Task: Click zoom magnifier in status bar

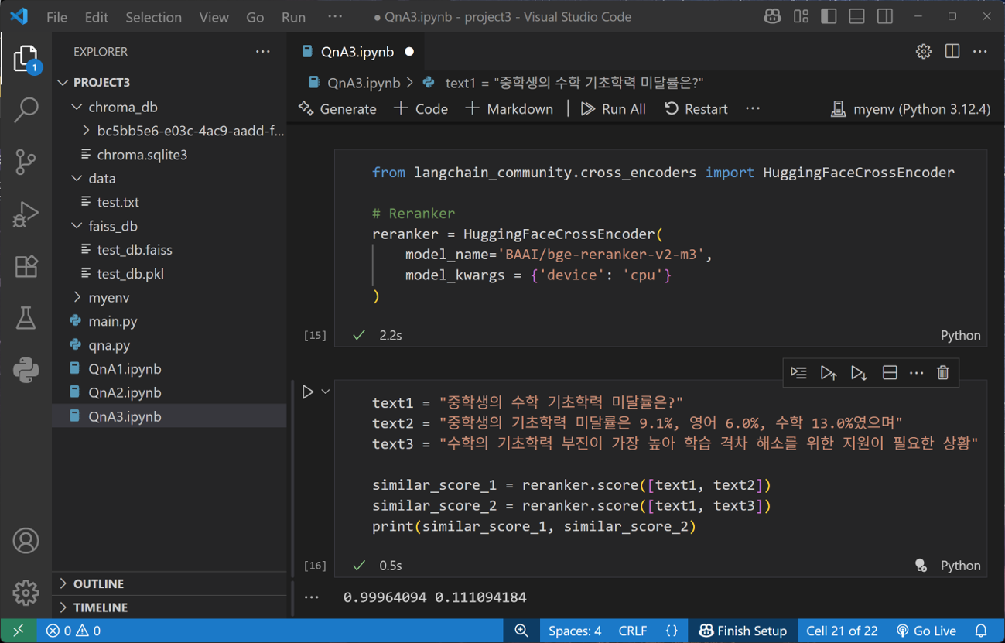Action: (x=521, y=631)
